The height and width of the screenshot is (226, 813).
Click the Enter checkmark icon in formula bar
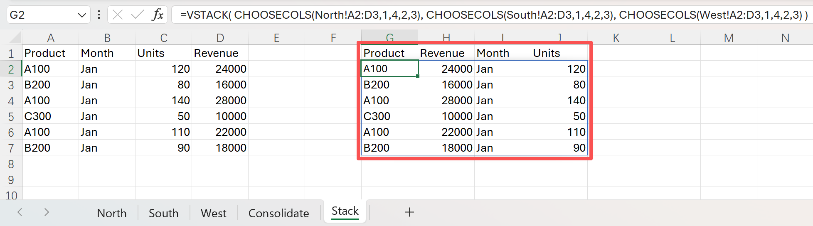pos(137,15)
